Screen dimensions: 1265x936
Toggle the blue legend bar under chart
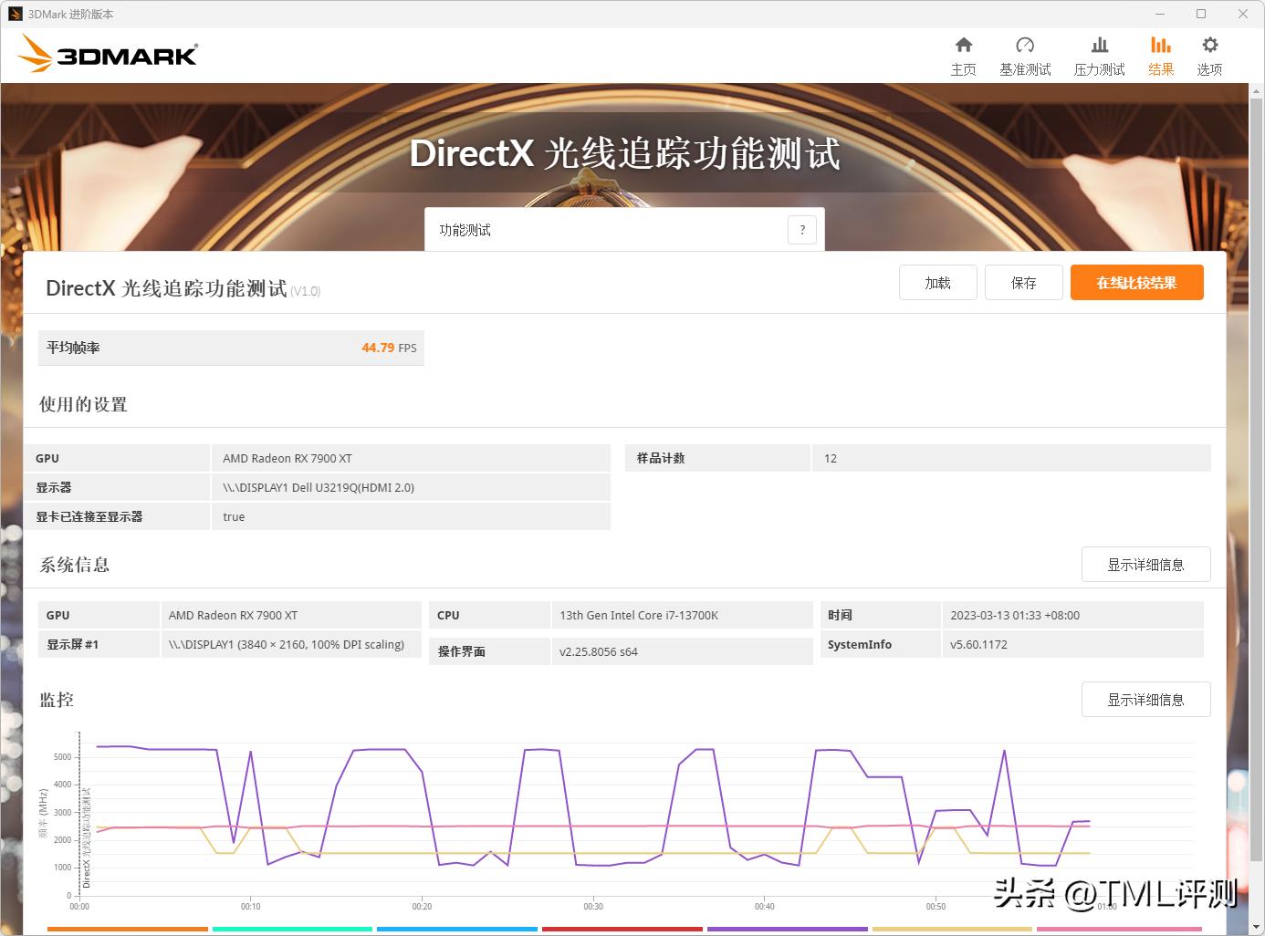click(457, 929)
